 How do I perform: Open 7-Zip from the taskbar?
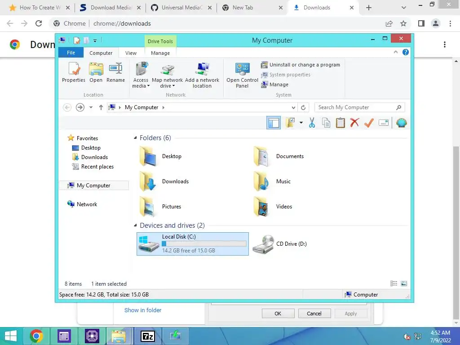tap(148, 336)
